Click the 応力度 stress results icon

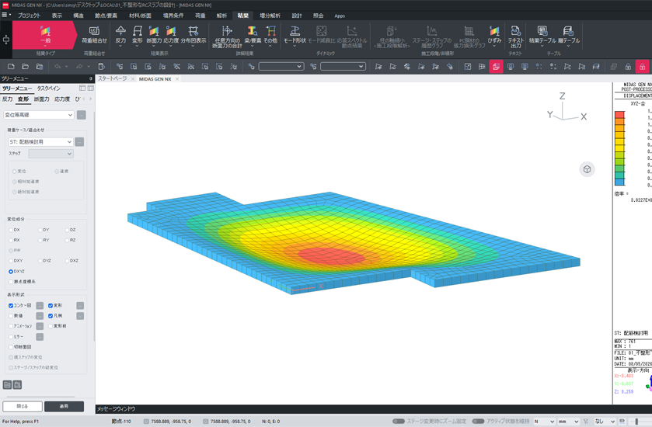coord(171,34)
